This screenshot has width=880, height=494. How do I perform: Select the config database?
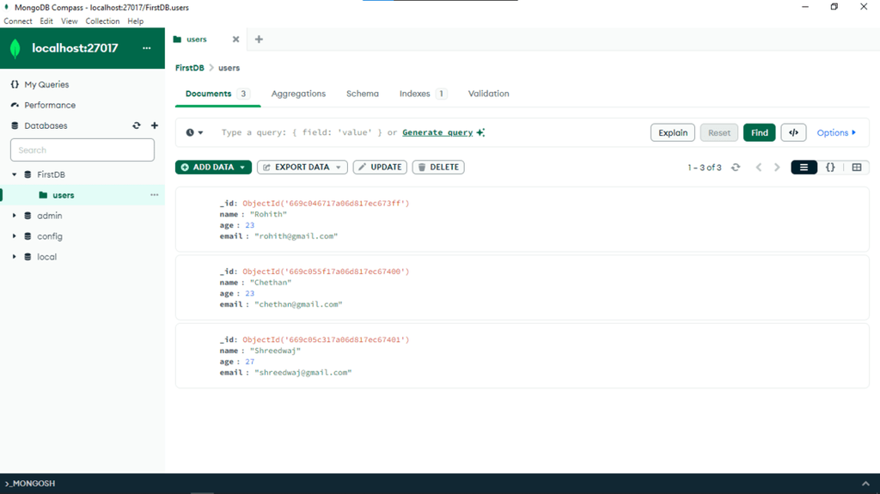(49, 236)
